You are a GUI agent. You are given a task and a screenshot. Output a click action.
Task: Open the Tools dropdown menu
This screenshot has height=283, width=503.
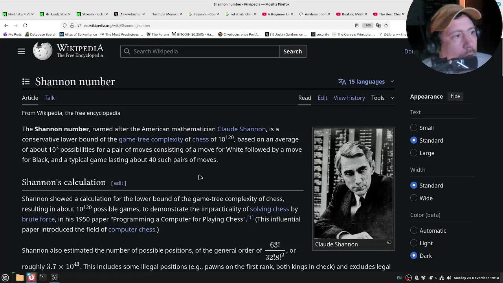click(x=382, y=98)
